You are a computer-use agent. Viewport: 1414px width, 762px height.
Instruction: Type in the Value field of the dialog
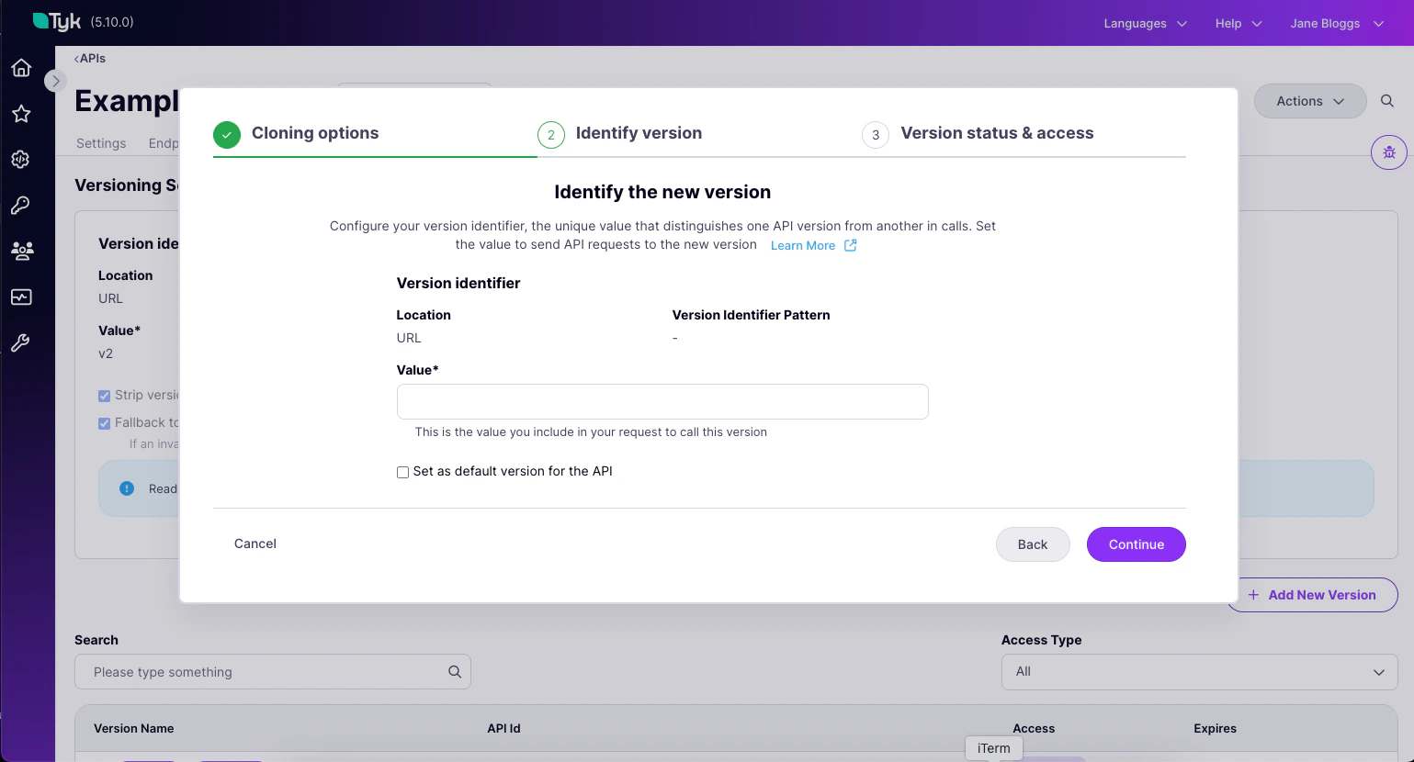662,401
